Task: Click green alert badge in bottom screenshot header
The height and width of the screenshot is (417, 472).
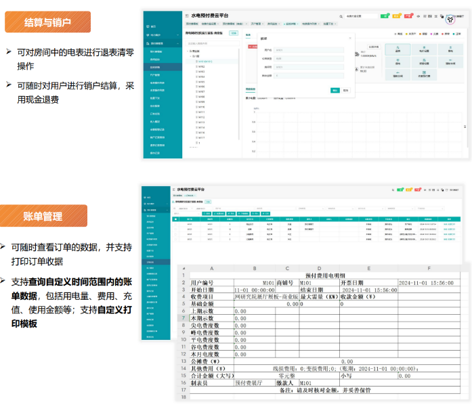Action: click(x=400, y=190)
